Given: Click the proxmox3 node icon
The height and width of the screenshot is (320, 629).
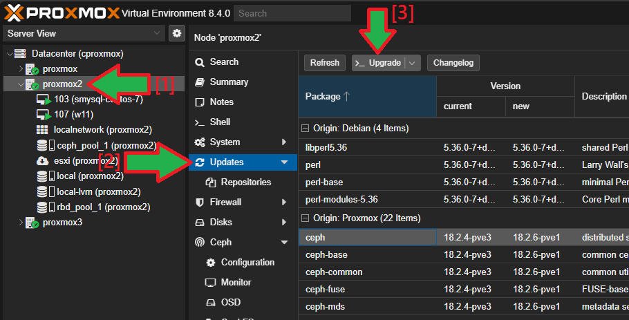Looking at the screenshot, I should coord(32,223).
